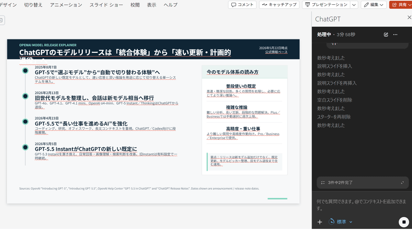Open the 表示 view tab
The image size is (412, 231).
point(151,5)
